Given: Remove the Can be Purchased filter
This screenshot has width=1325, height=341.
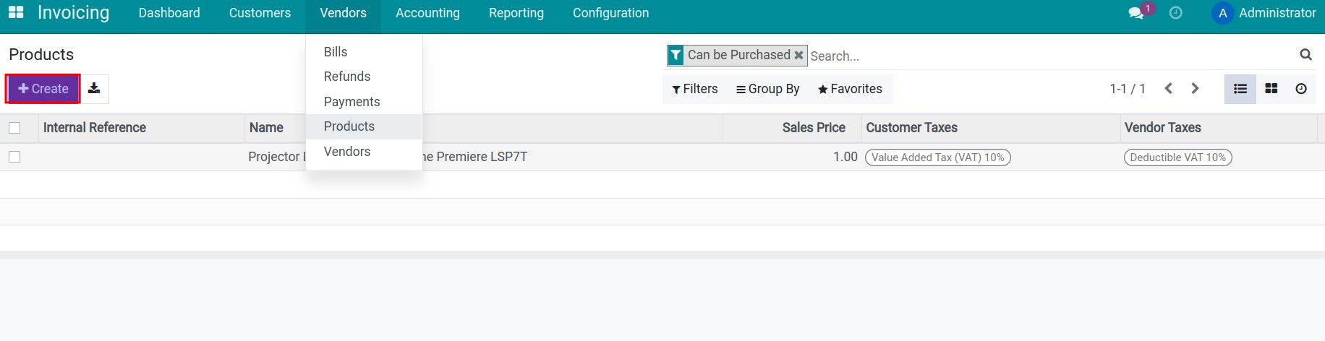Looking at the screenshot, I should [798, 55].
